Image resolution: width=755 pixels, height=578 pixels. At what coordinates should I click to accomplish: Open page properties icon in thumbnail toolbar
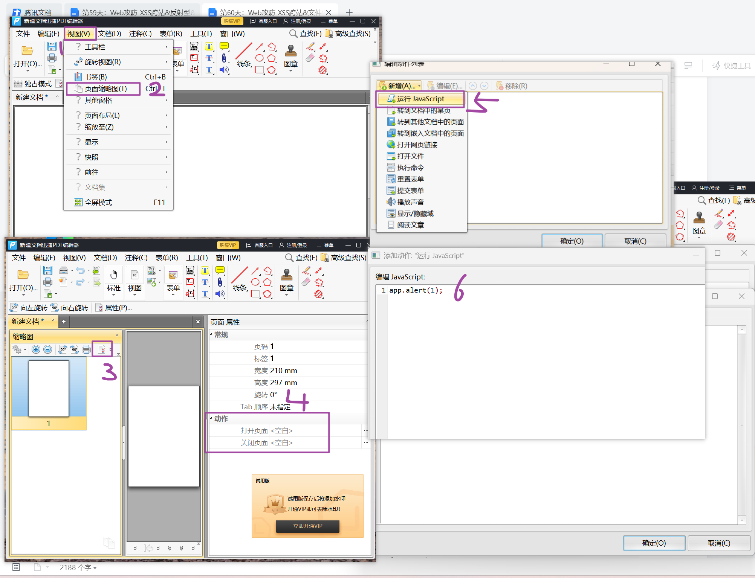[x=101, y=349]
